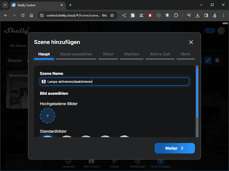Go to the Machen step tab

(x=132, y=54)
